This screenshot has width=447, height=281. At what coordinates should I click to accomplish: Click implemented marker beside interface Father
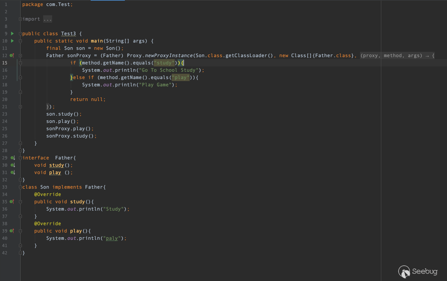[13, 158]
